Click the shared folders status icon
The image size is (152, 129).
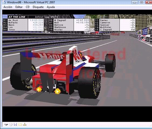pos(20,124)
